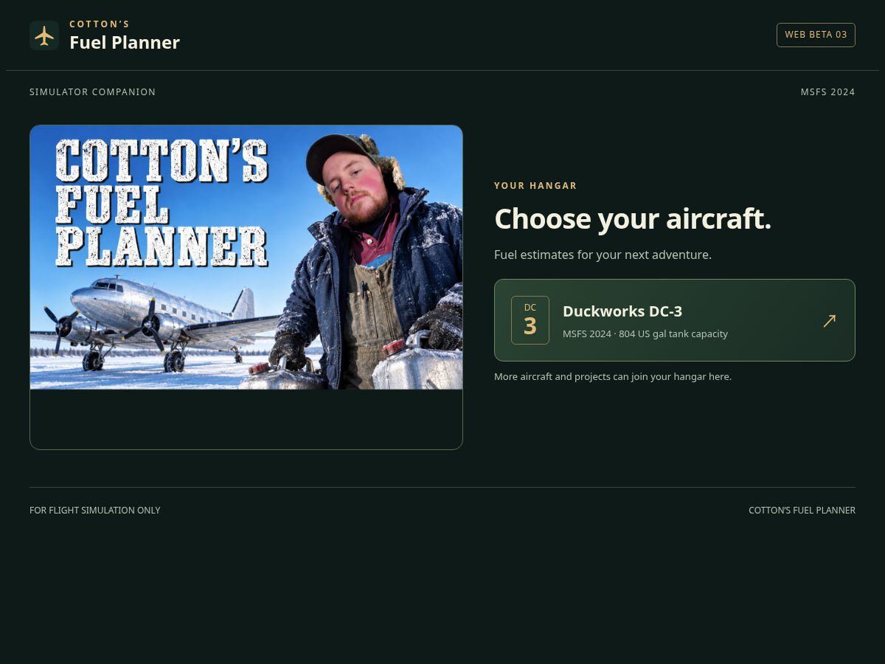The image size is (885, 664).
Task: Click the WEB BETA 03 badge
Action: 816,35
